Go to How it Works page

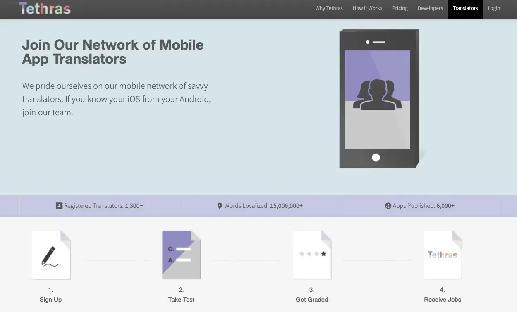click(367, 8)
